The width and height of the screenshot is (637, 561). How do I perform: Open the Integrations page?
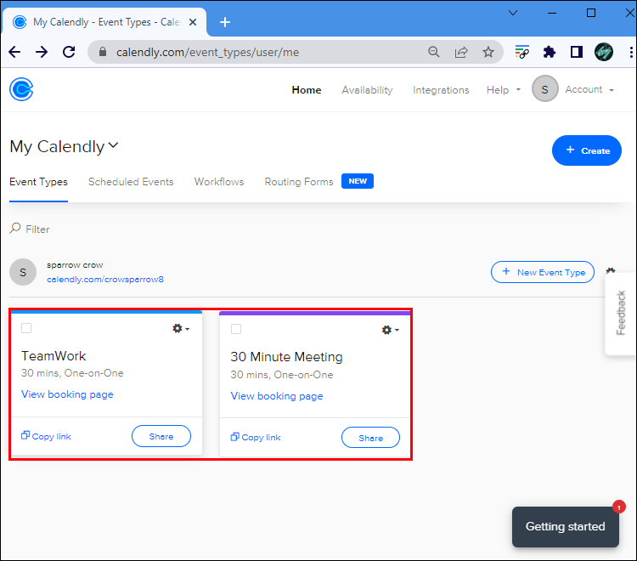[x=441, y=90]
